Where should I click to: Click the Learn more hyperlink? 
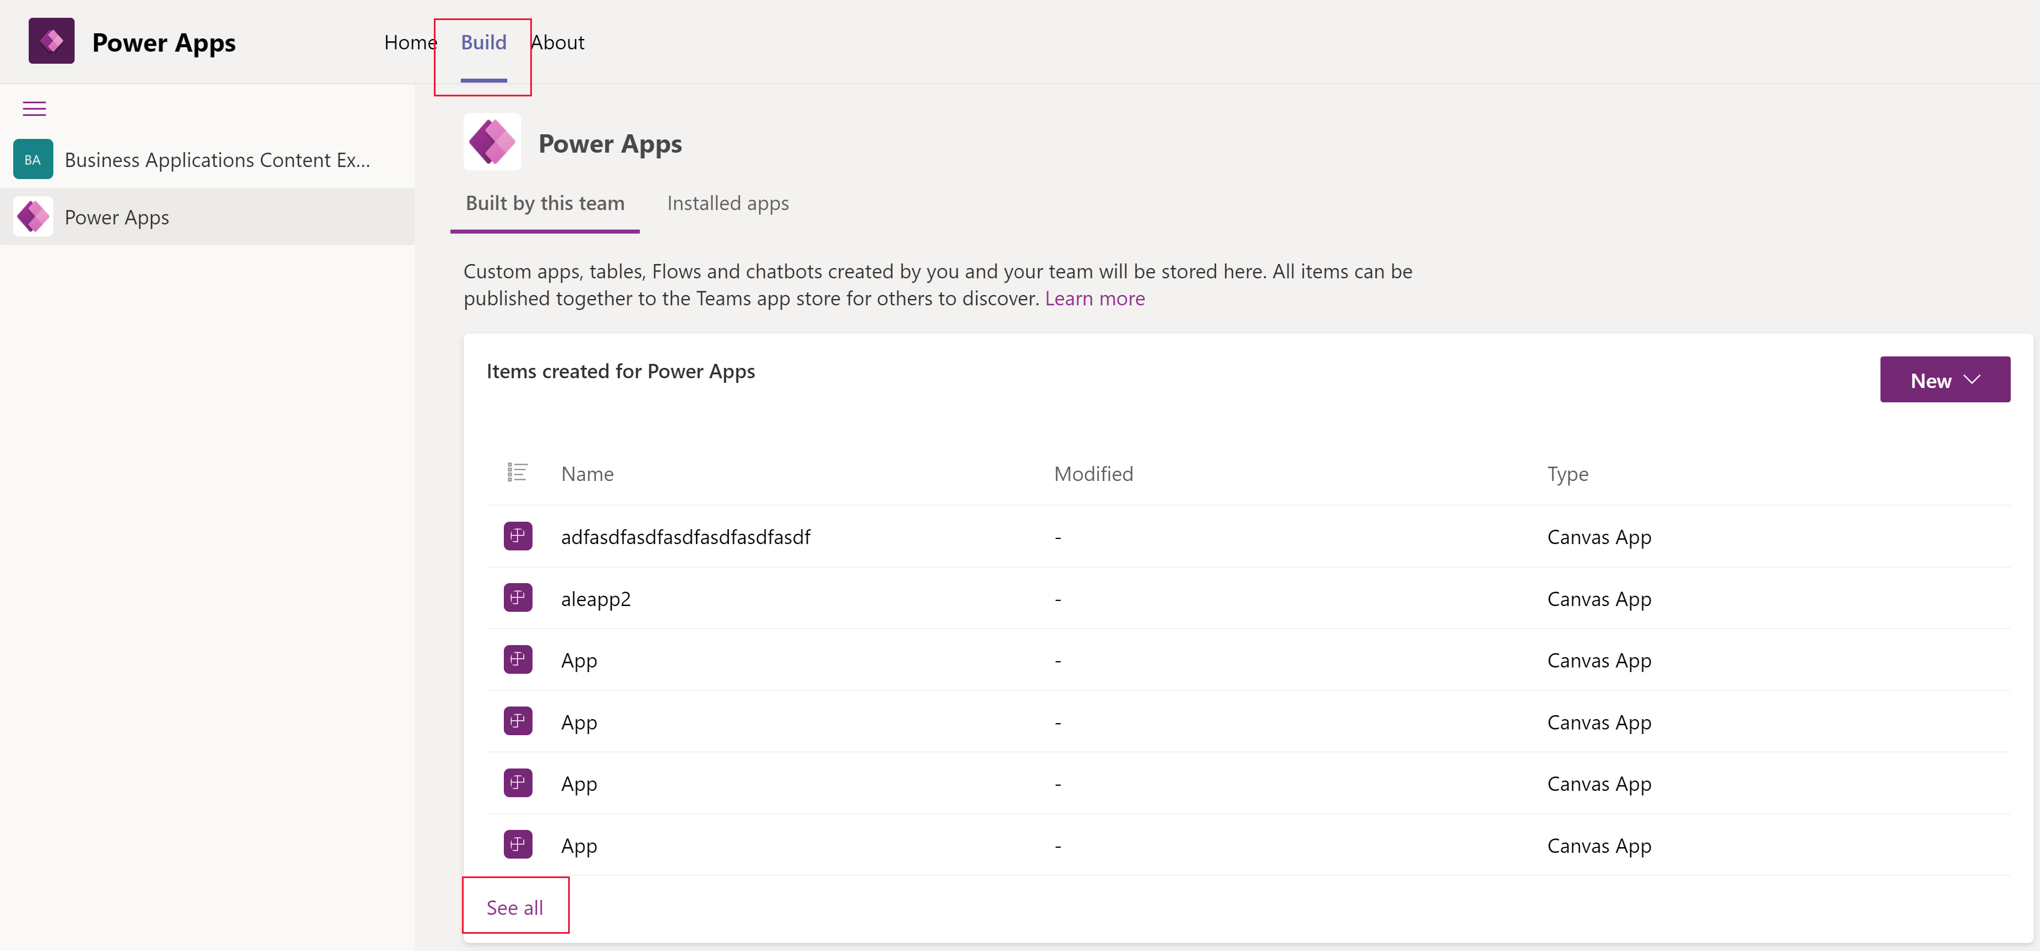click(x=1093, y=298)
